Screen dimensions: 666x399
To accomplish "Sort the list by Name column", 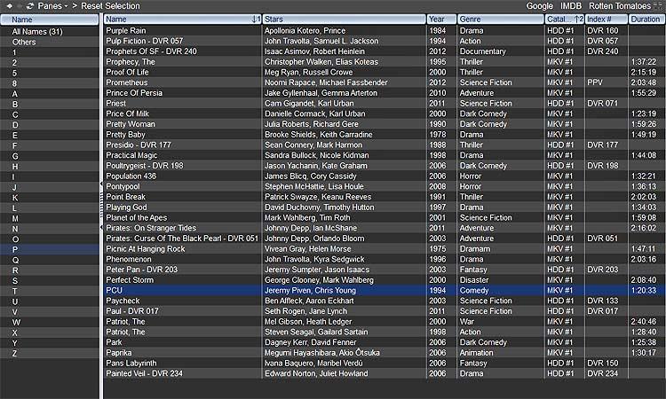I will (178, 19).
